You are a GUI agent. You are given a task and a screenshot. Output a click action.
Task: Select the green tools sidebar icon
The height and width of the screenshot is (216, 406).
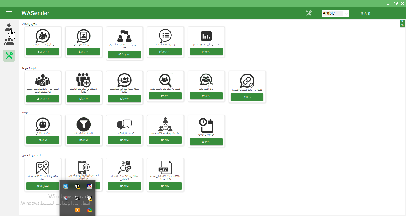9,55
